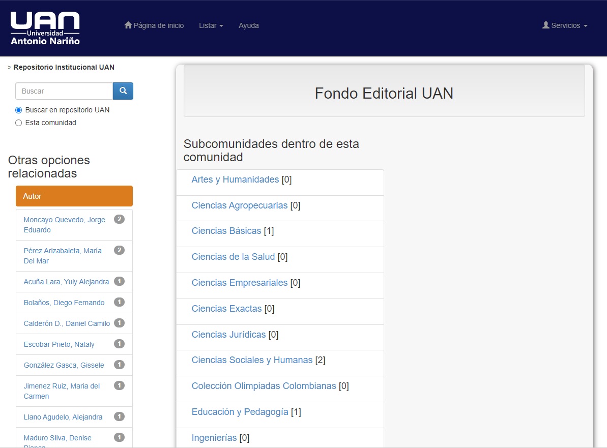Open author Calderón D., Daniel Camilo
Screen dimensions: 607x448
(x=67, y=323)
